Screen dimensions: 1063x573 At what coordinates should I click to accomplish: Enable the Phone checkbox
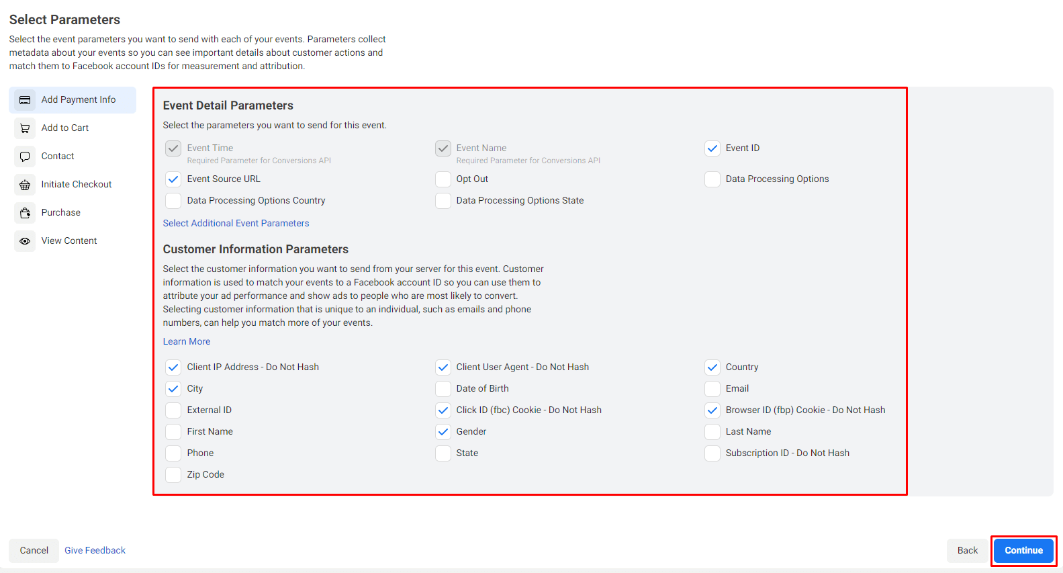pyautogui.click(x=173, y=453)
